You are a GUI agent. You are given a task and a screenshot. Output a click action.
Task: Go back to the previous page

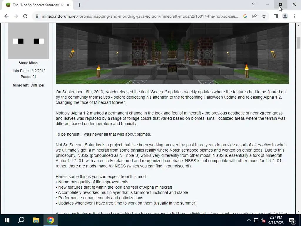[6, 16]
